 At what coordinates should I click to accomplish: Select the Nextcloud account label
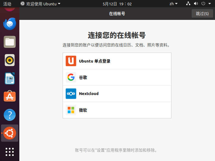coord(89,94)
